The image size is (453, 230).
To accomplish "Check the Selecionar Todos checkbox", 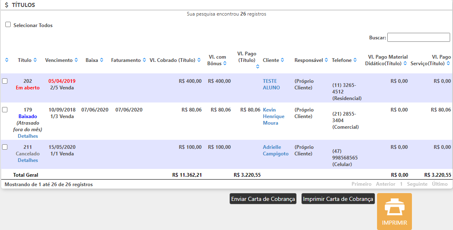I will point(8,25).
